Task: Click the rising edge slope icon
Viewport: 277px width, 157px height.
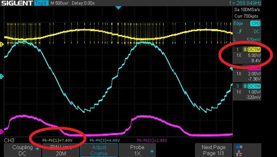Action: [x=240, y=31]
